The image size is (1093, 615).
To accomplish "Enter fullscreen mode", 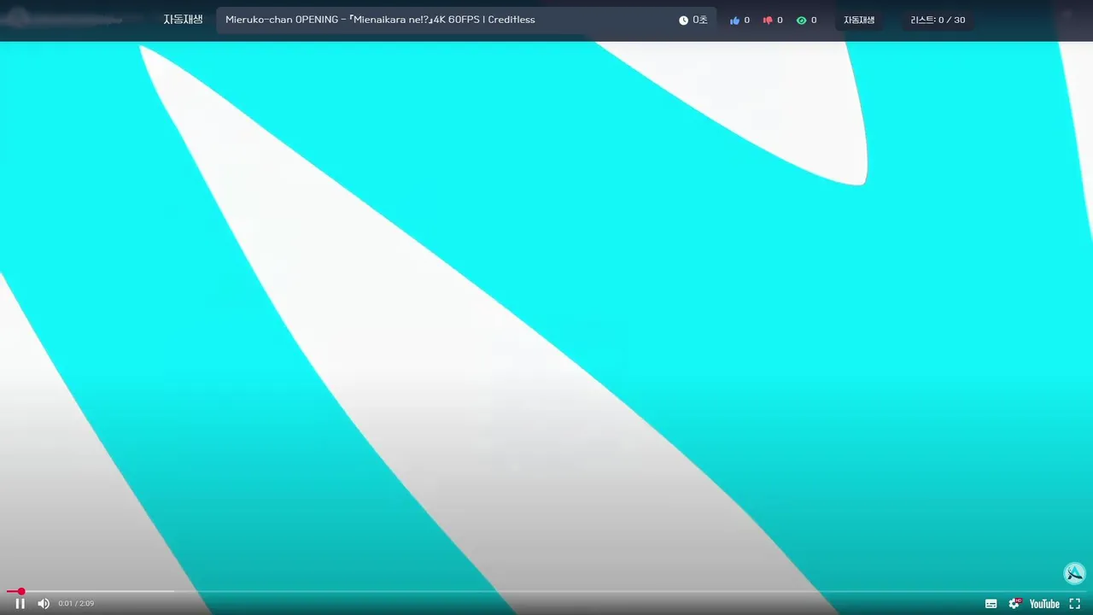I will (x=1075, y=603).
